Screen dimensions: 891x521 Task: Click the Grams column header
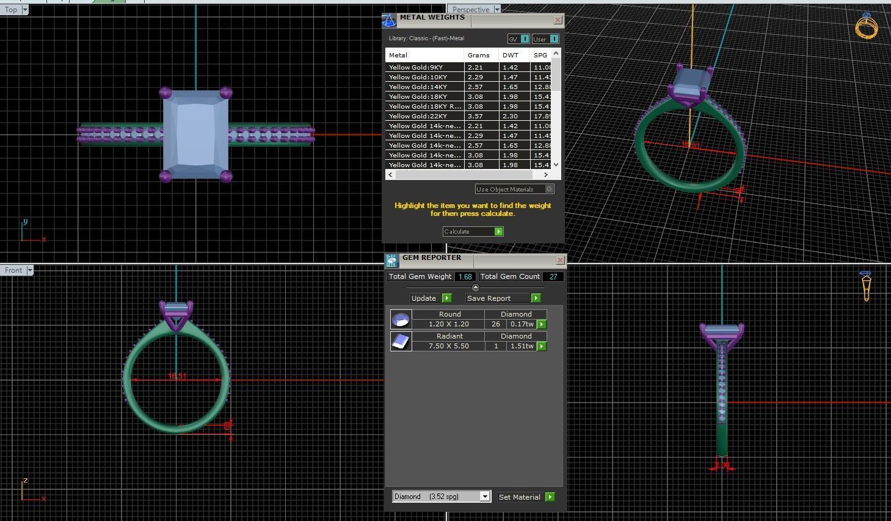[481, 55]
